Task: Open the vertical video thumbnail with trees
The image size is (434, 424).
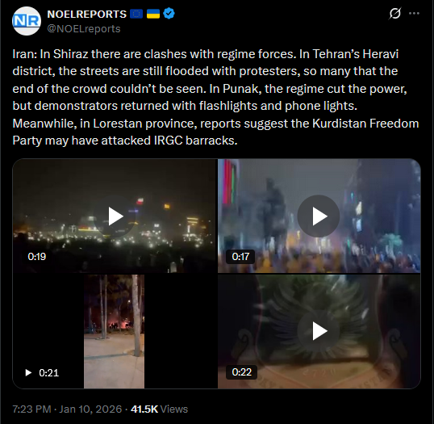Action: 114,331
